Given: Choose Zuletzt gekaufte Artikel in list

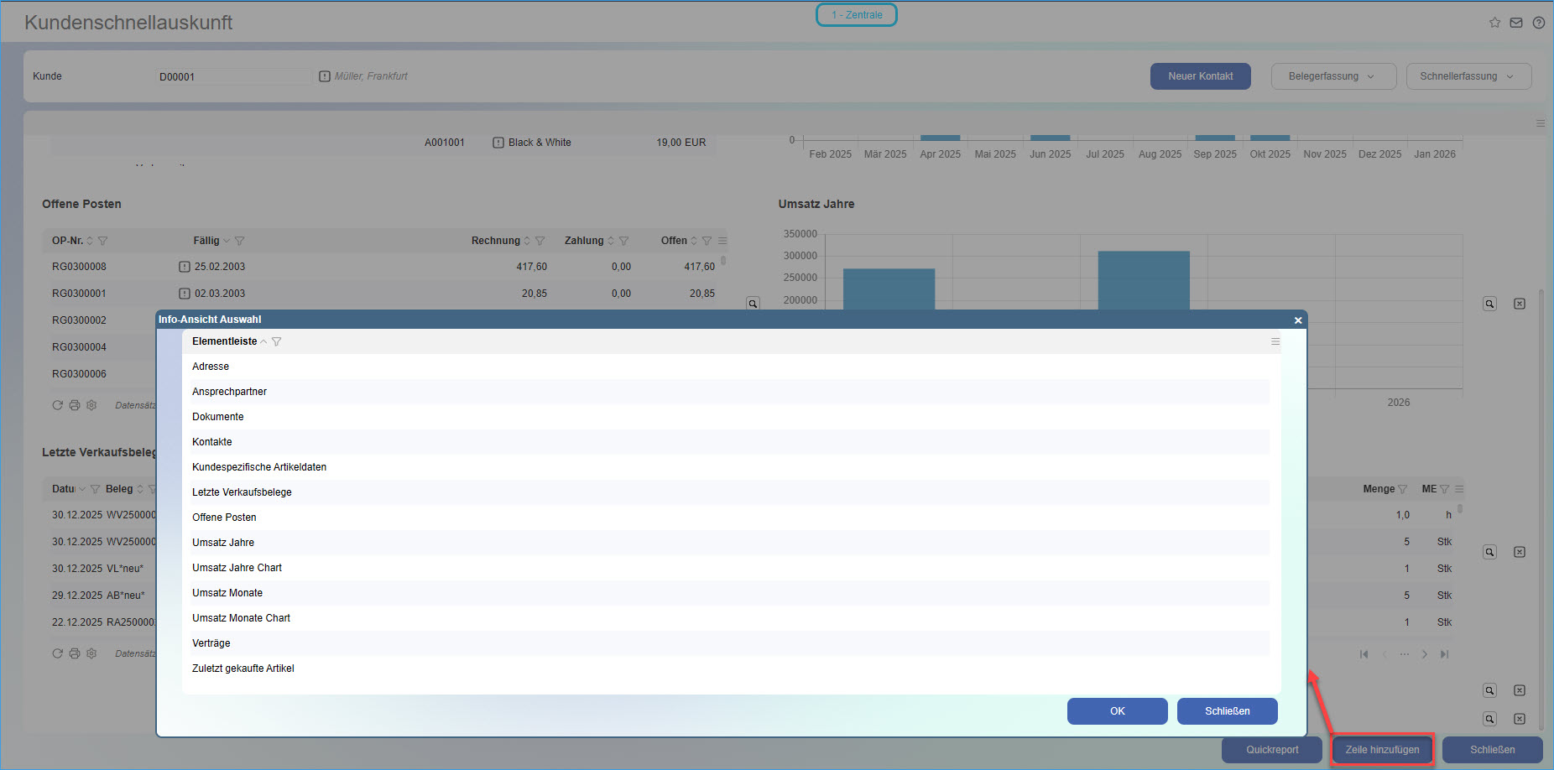Looking at the screenshot, I should tap(243, 669).
